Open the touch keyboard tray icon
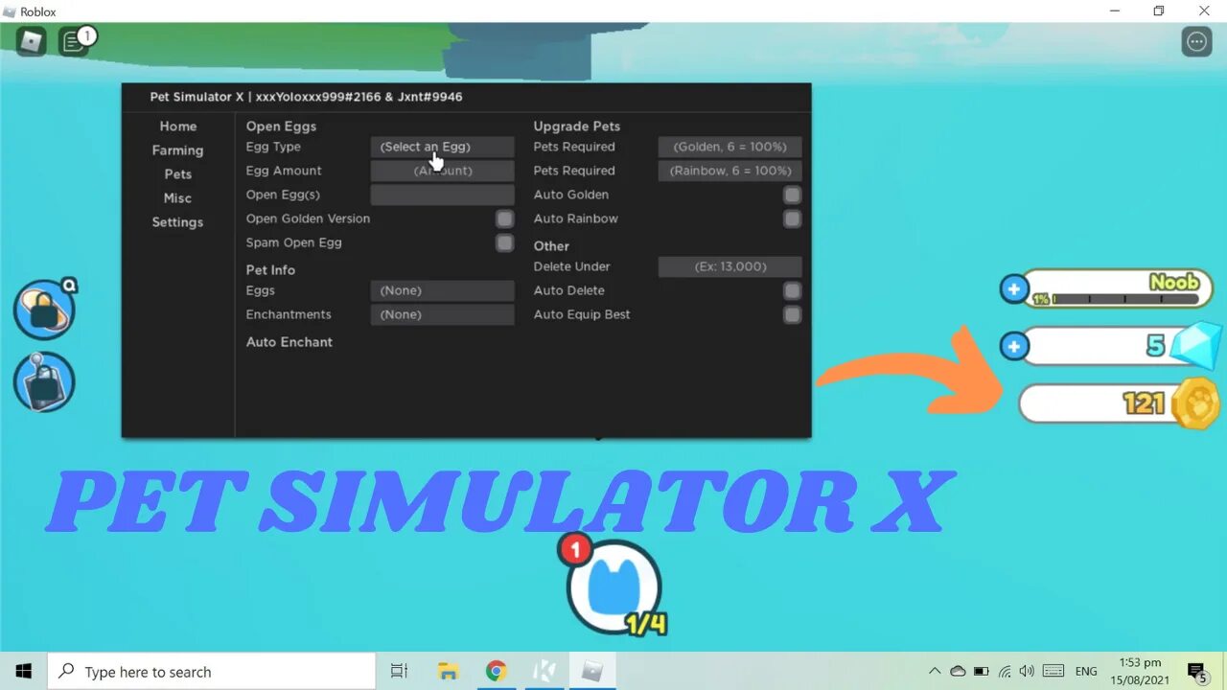The width and height of the screenshot is (1227, 690). 1053,671
